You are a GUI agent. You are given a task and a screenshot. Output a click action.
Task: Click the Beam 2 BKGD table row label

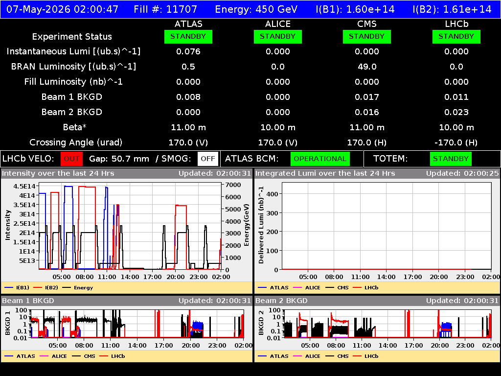coord(72,112)
